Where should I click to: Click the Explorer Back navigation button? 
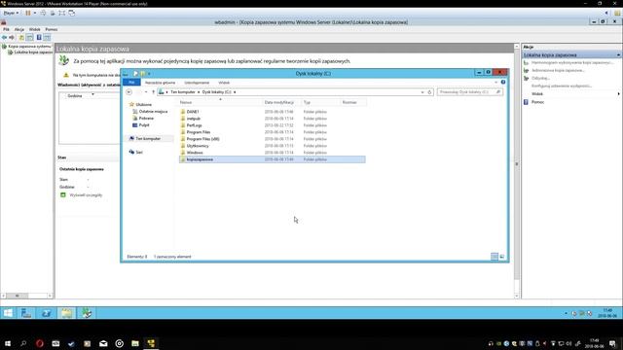click(x=128, y=92)
